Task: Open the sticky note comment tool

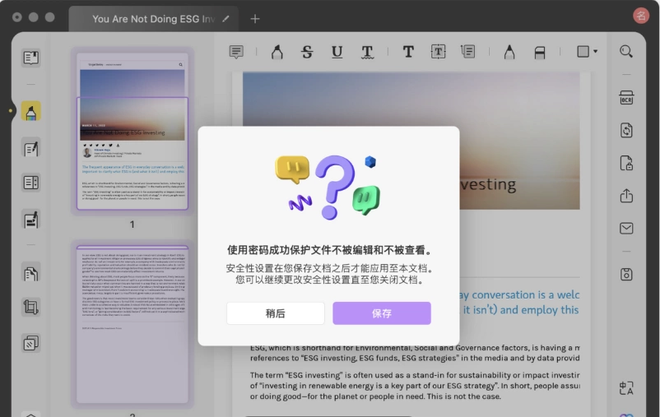Action: [x=236, y=52]
